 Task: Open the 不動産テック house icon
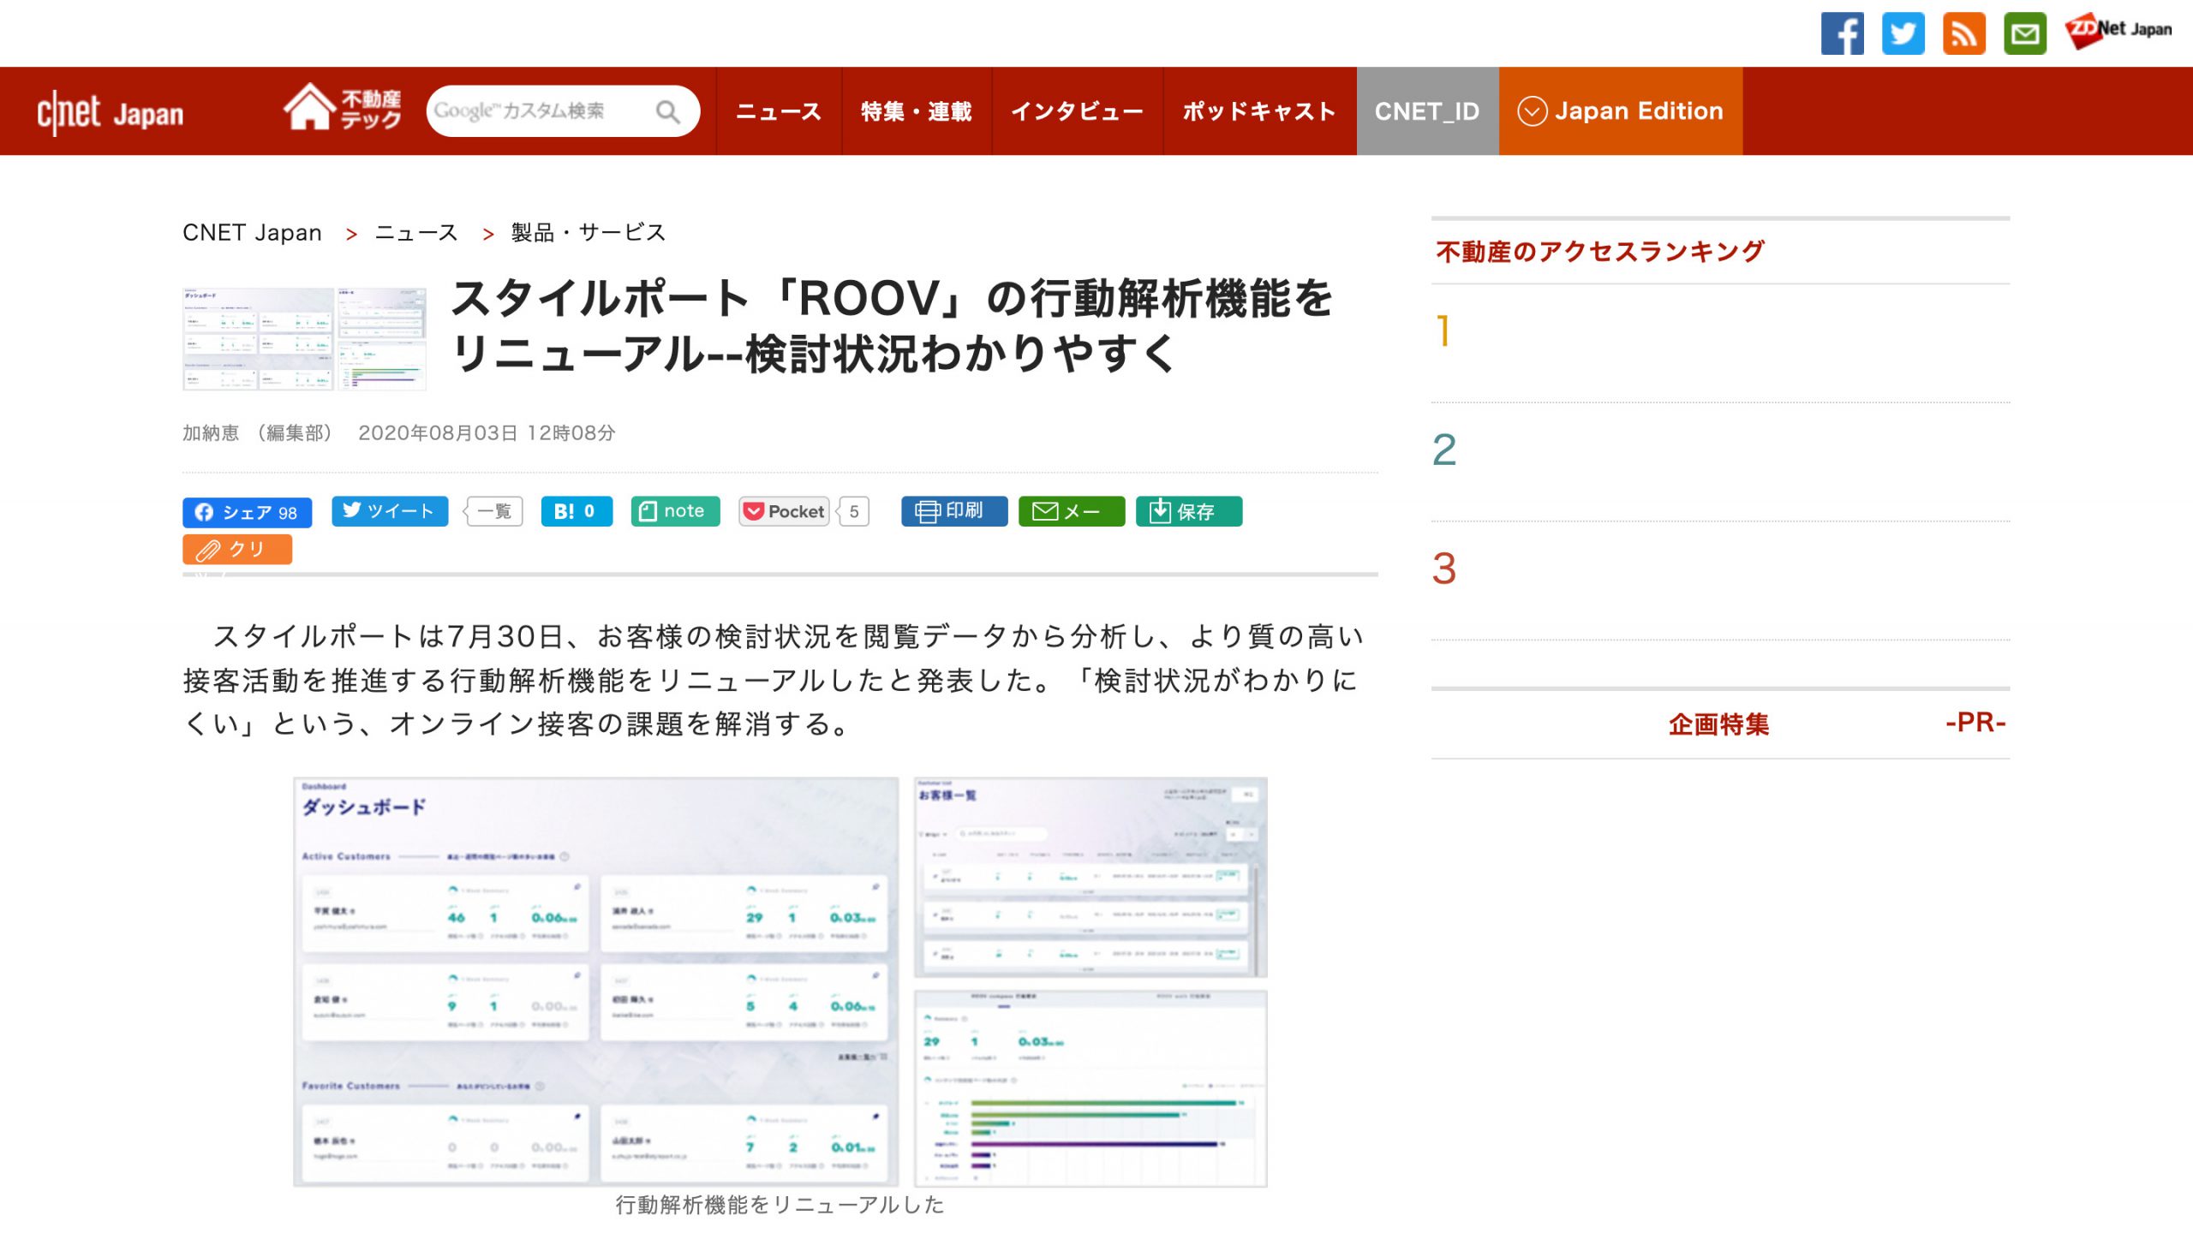pos(343,108)
